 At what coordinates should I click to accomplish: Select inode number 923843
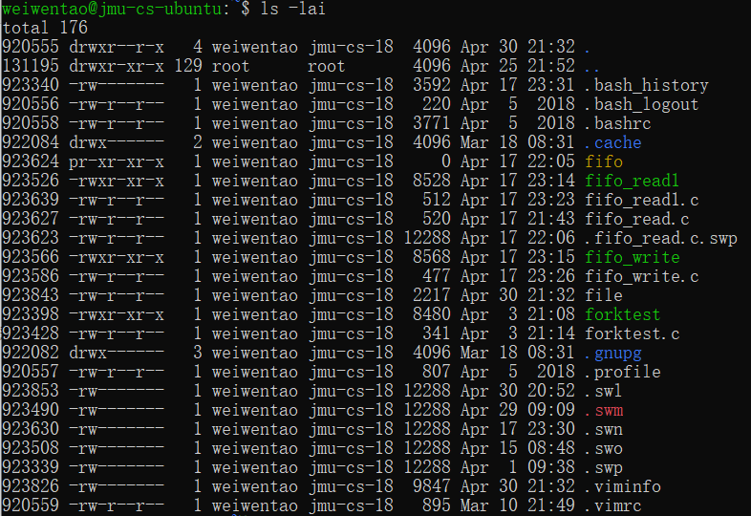(x=31, y=295)
